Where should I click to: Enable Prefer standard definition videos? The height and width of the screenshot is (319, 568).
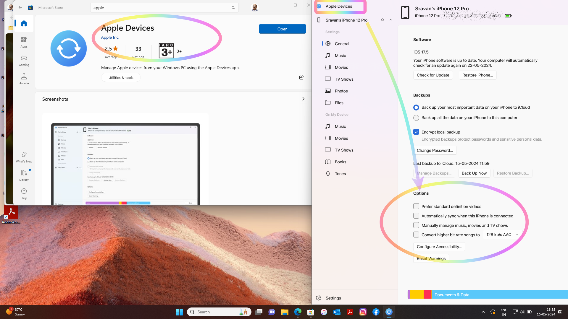tap(416, 206)
